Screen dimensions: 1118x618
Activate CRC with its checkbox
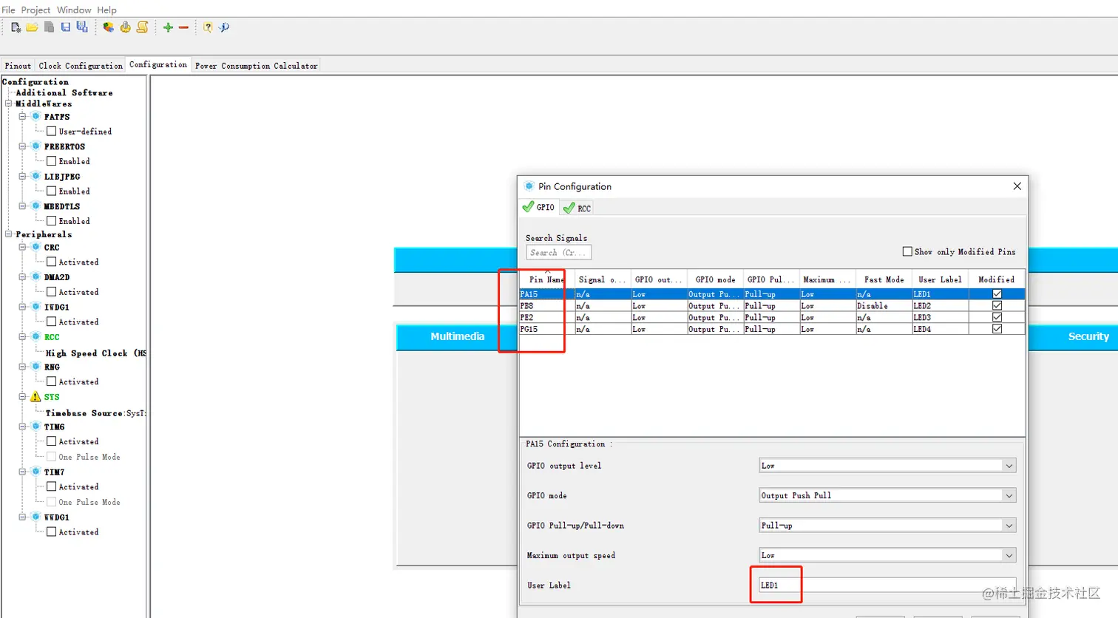point(51,262)
